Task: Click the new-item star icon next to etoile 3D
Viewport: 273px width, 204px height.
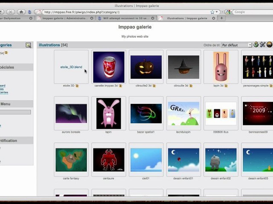Action: tap(77, 86)
